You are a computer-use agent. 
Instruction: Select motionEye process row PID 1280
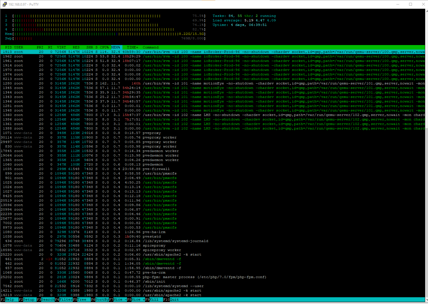[213, 83]
